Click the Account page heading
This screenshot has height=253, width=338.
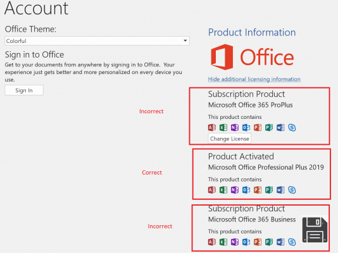(x=36, y=8)
